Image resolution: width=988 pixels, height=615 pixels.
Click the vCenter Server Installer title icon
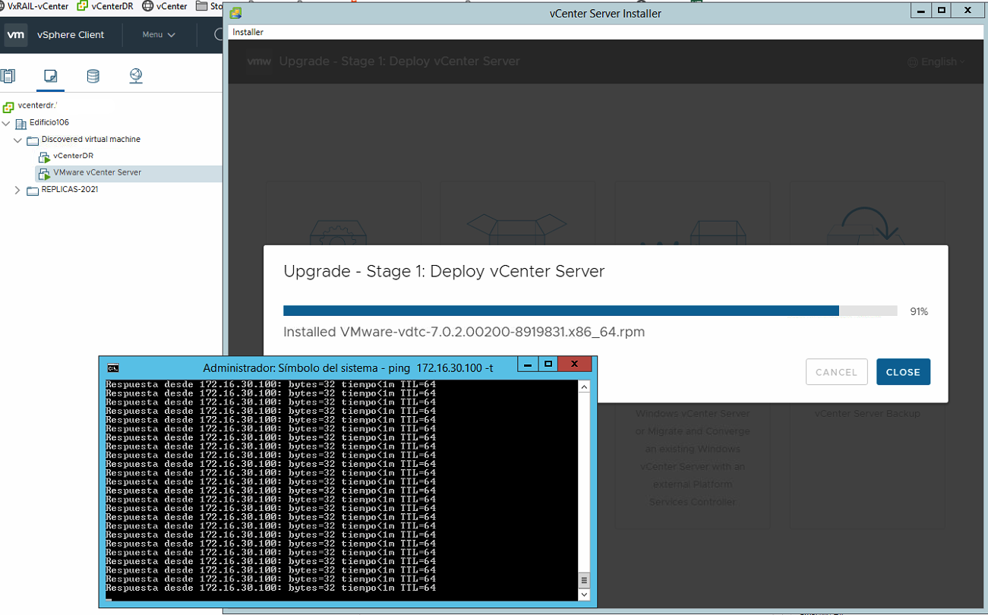pos(236,13)
